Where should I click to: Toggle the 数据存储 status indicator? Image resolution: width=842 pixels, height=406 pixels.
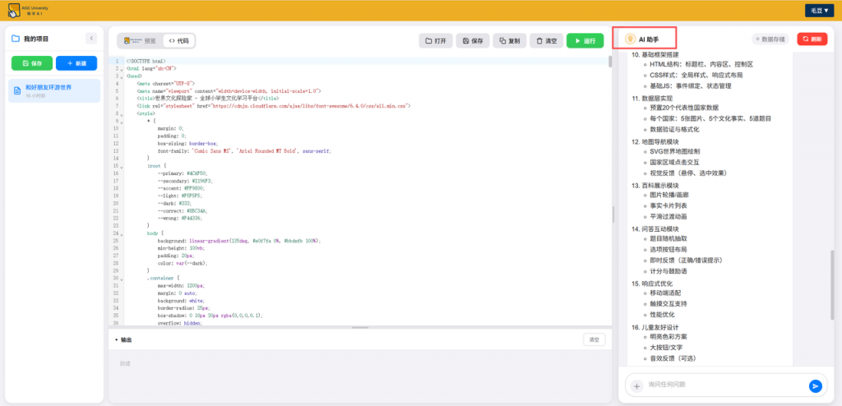[770, 39]
